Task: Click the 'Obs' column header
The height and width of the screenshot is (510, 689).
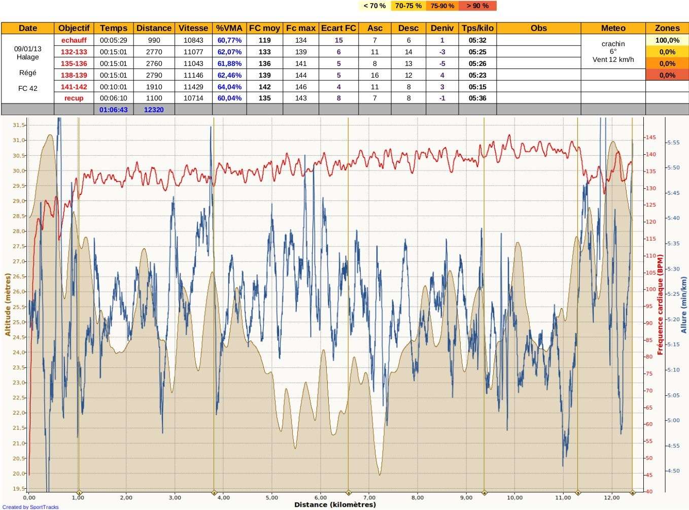Action: [x=538, y=28]
